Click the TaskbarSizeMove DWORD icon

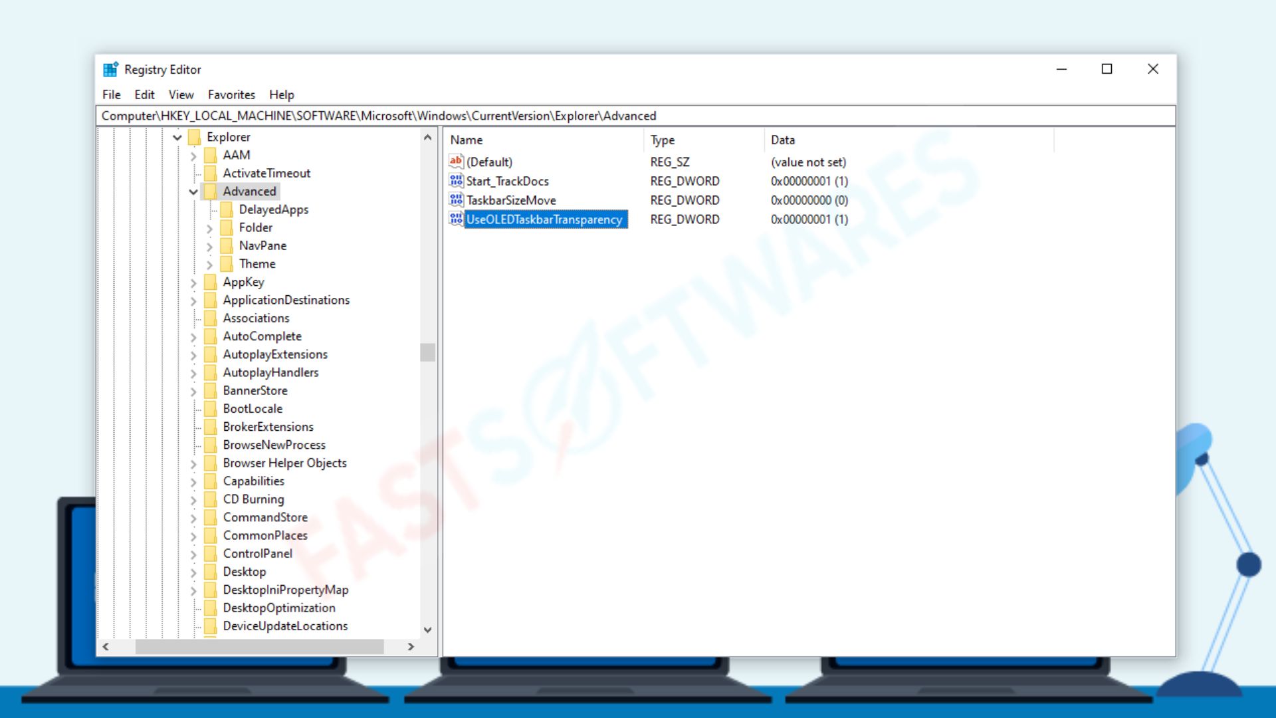tap(456, 200)
